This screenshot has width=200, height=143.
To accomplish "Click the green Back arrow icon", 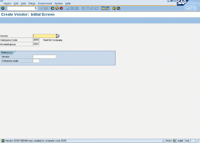I will click(x=52, y=8).
